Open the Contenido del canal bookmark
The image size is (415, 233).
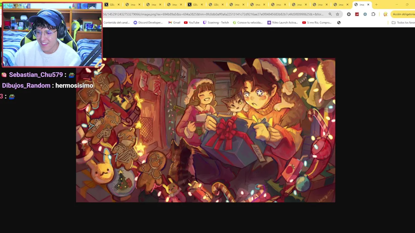116,23
